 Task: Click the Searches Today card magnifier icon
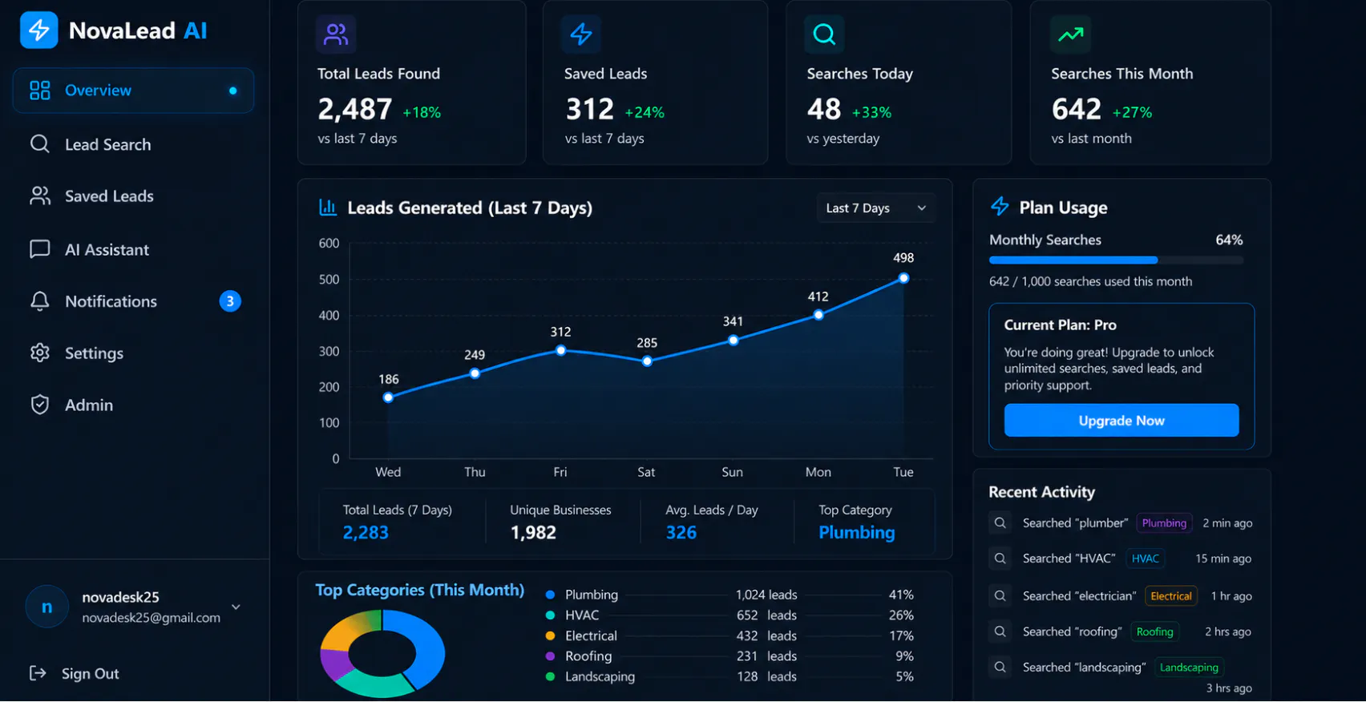coord(824,34)
